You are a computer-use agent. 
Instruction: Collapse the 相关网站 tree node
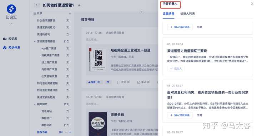(x=35, y=104)
